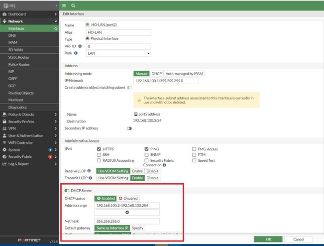This screenshot has width=324, height=246.
Task: Toggle the DHCP Server switch
Action: click(x=67, y=191)
